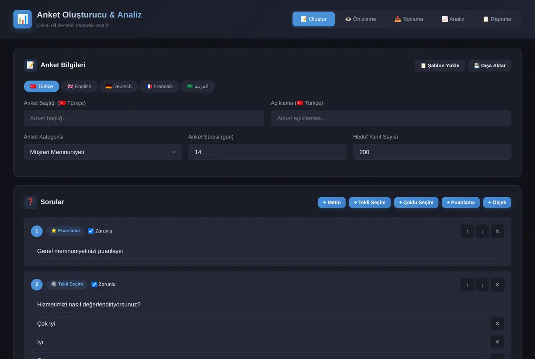Edit question text 'Genel memnuniyetinizi puanlayın'

coord(267,251)
